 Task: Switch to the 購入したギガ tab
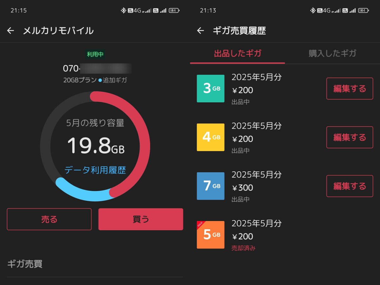332,53
